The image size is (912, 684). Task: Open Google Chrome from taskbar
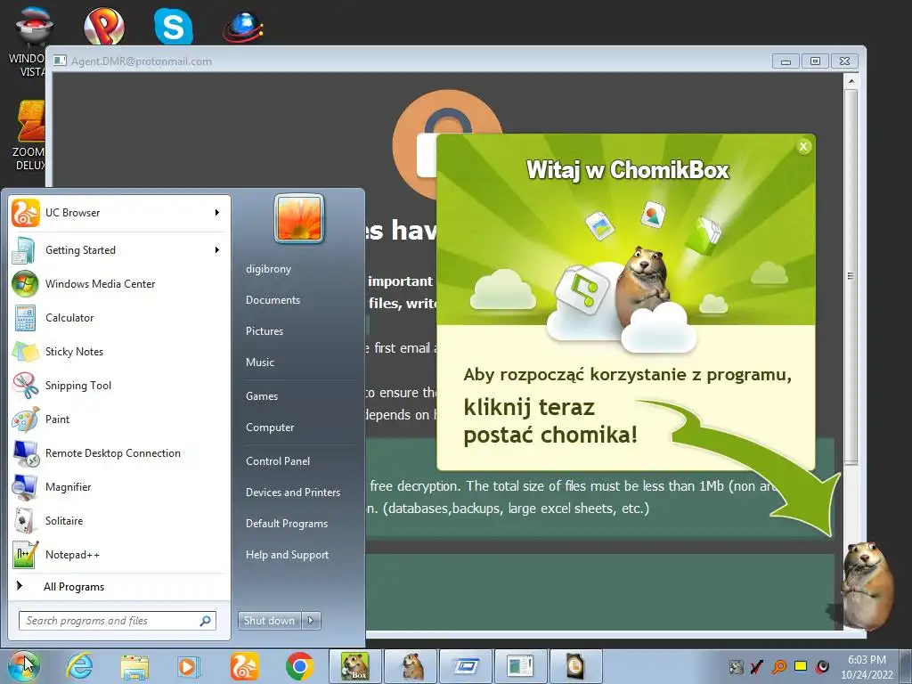(x=299, y=666)
